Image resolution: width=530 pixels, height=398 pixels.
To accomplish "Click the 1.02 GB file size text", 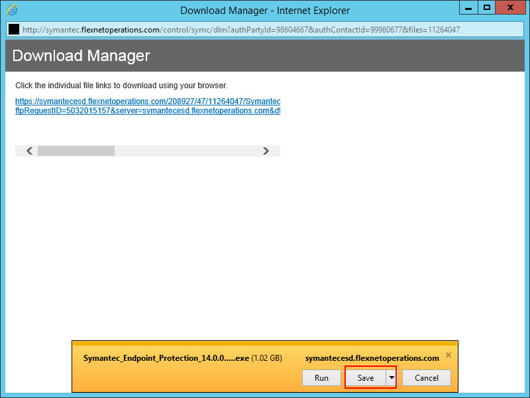I will tap(267, 358).
